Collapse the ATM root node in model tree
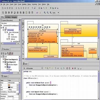The height and width of the screenshot is (100, 100). click(x=1, y=57)
